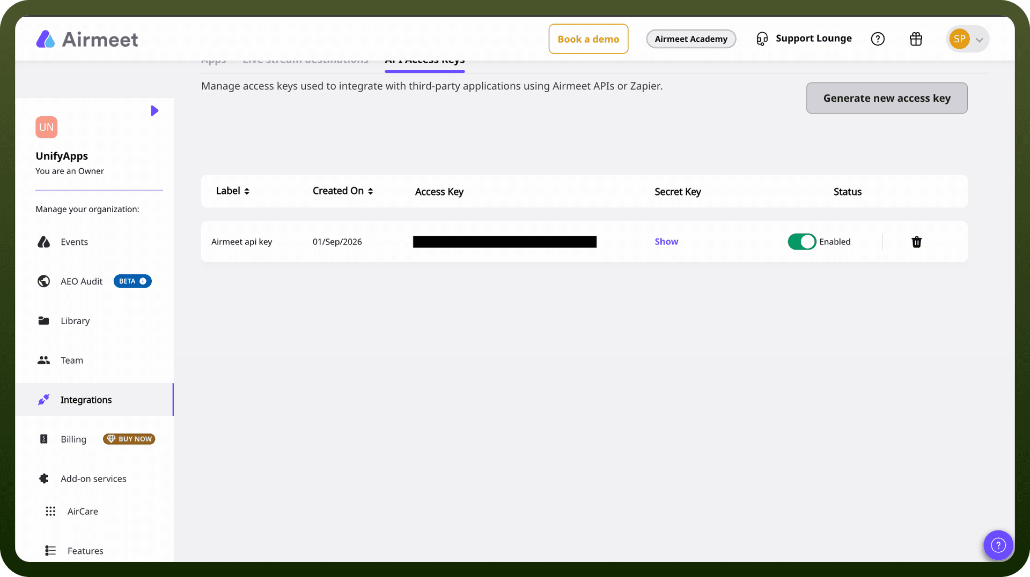Viewport: 1030px width, 577px height.
Task: Click the 01/Sep/2026 created date
Action: 337,242
